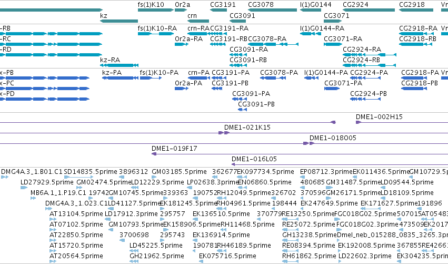Select transcript kz-RA

tap(110, 60)
